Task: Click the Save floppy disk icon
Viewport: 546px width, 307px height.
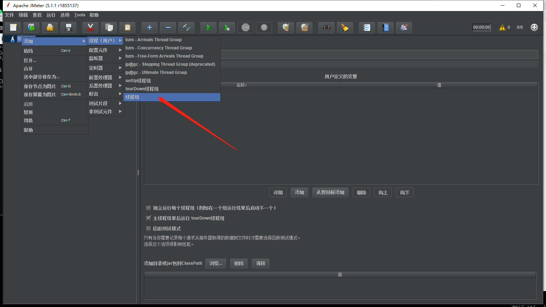Action: pyautogui.click(x=69, y=27)
